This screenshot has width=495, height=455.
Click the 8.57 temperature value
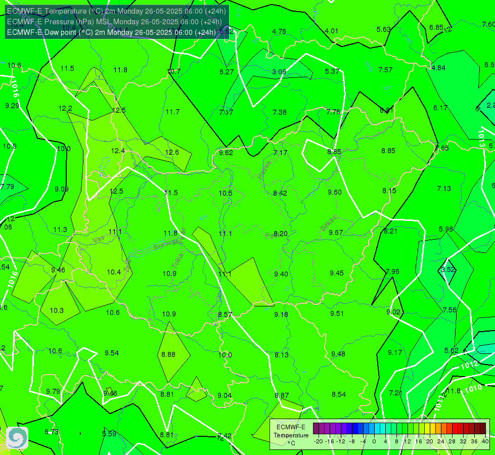tap(225, 315)
